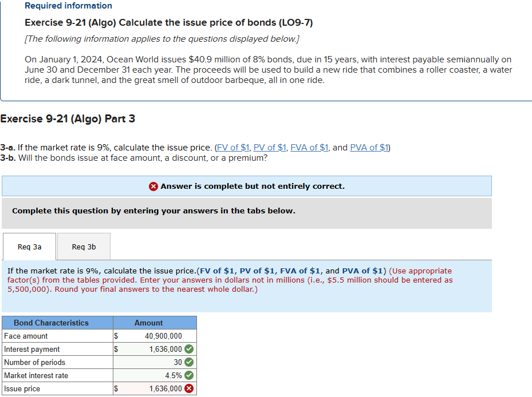Click the dollar sign beside Issue price value
The height and width of the screenshot is (397, 532).
[116, 388]
